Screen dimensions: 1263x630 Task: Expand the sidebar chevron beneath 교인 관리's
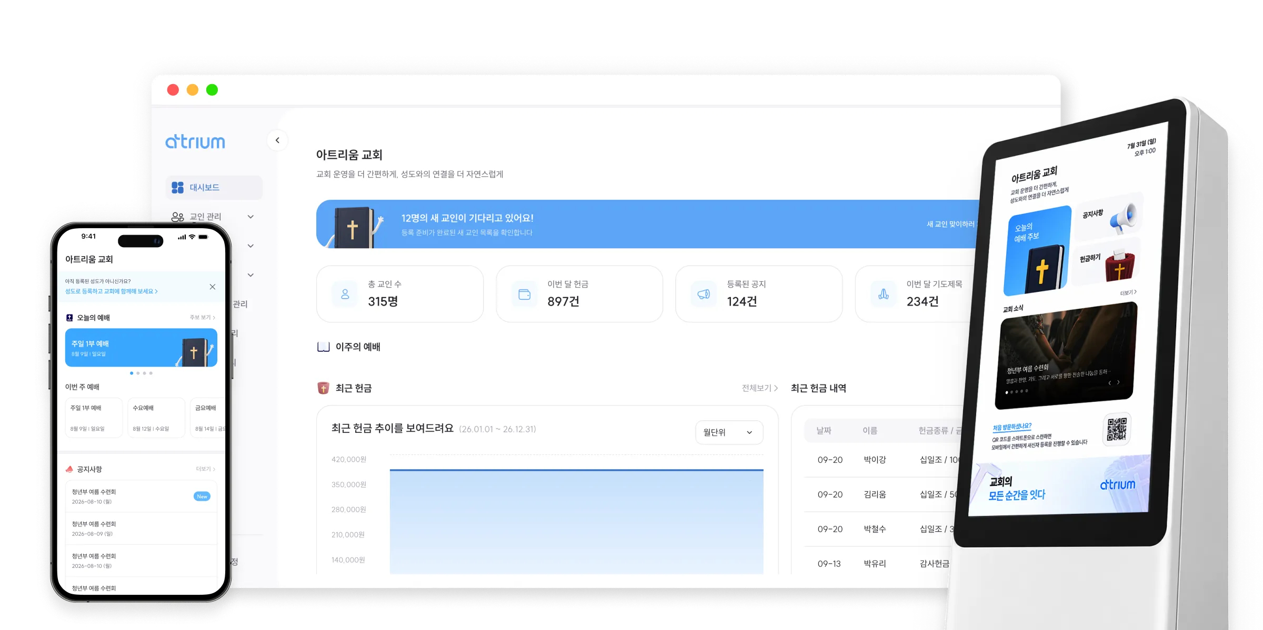point(250,246)
